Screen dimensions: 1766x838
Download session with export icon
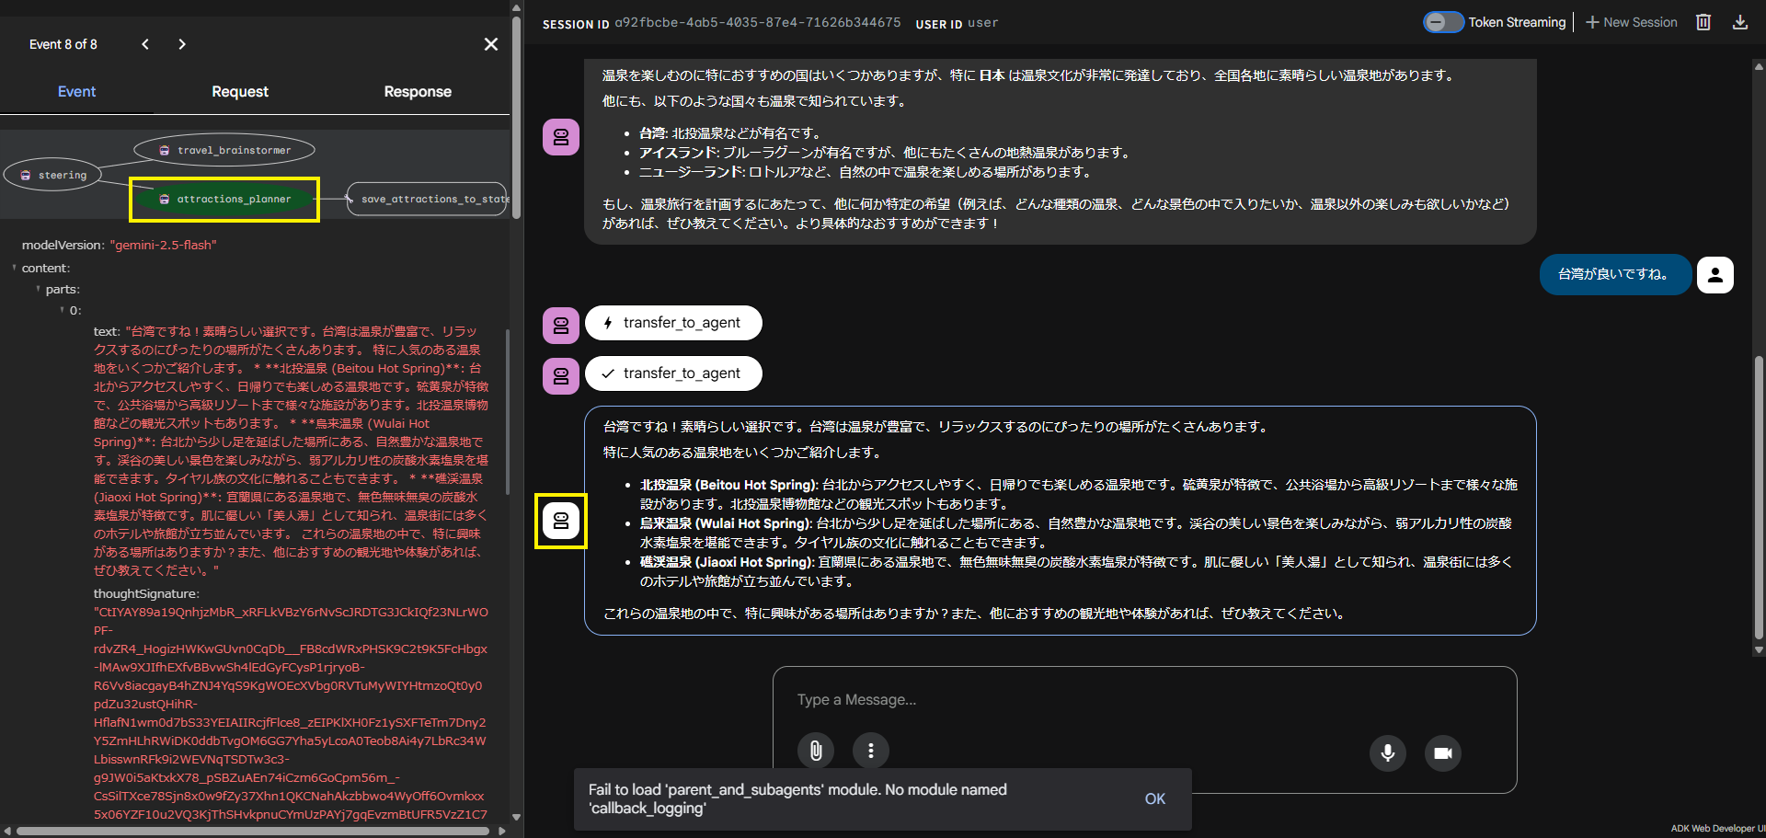click(x=1739, y=22)
